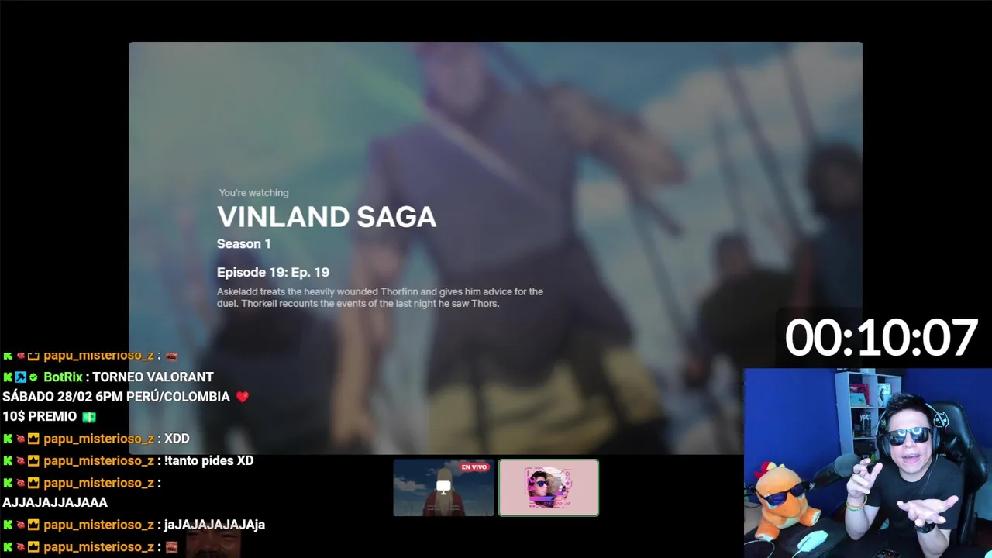
Task: Click the 'AJJAJAJJAJAAA' chat message
Action: click(x=55, y=502)
